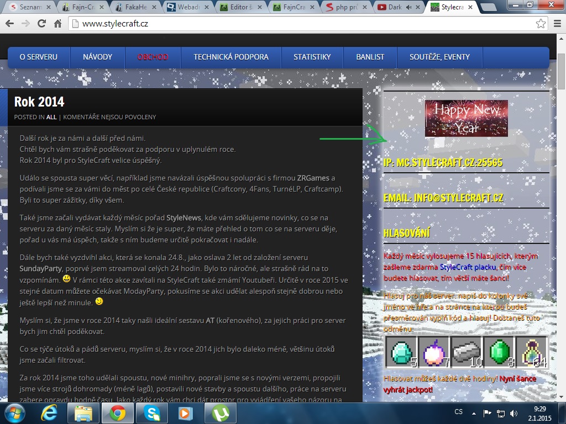Click the diamond reward icon
Image resolution: width=566 pixels, height=424 pixels.
401,352
